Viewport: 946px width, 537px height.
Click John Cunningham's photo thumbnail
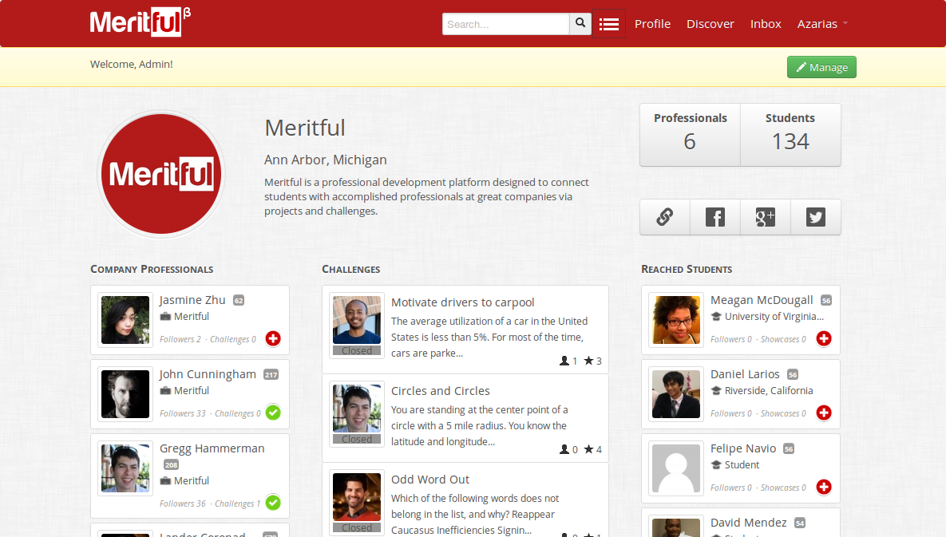click(x=125, y=394)
